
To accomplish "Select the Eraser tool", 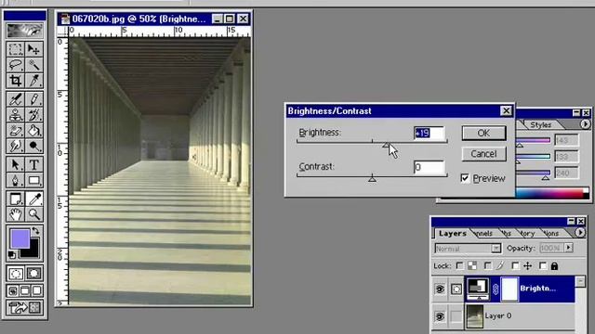I will coord(16,130).
